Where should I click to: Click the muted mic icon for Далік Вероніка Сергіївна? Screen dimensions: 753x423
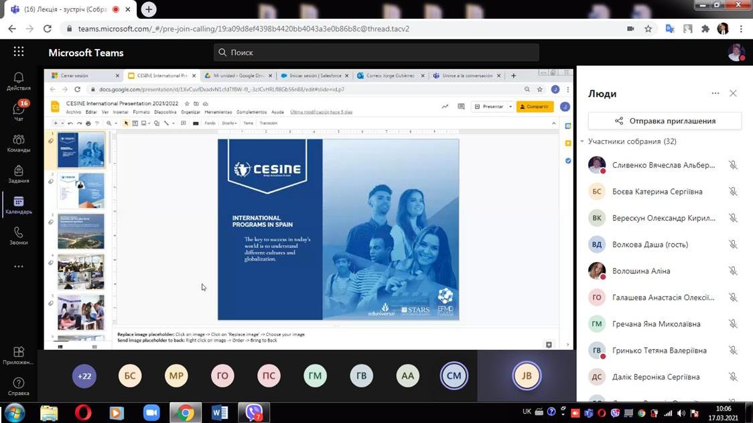(733, 377)
